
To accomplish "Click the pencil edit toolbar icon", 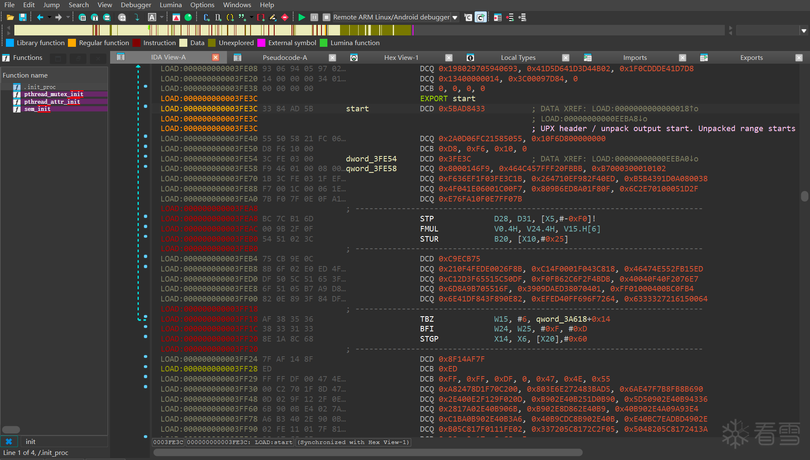I will (x=273, y=17).
